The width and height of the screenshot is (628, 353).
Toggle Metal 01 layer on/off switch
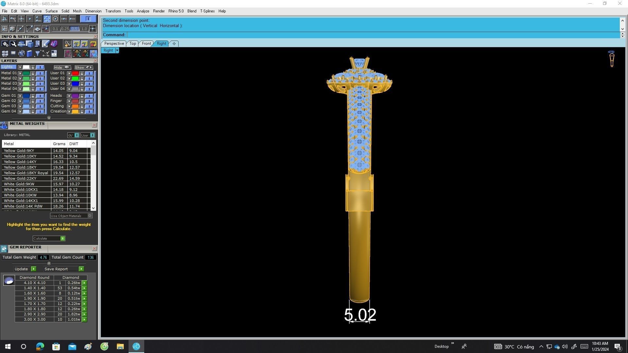click(40, 73)
